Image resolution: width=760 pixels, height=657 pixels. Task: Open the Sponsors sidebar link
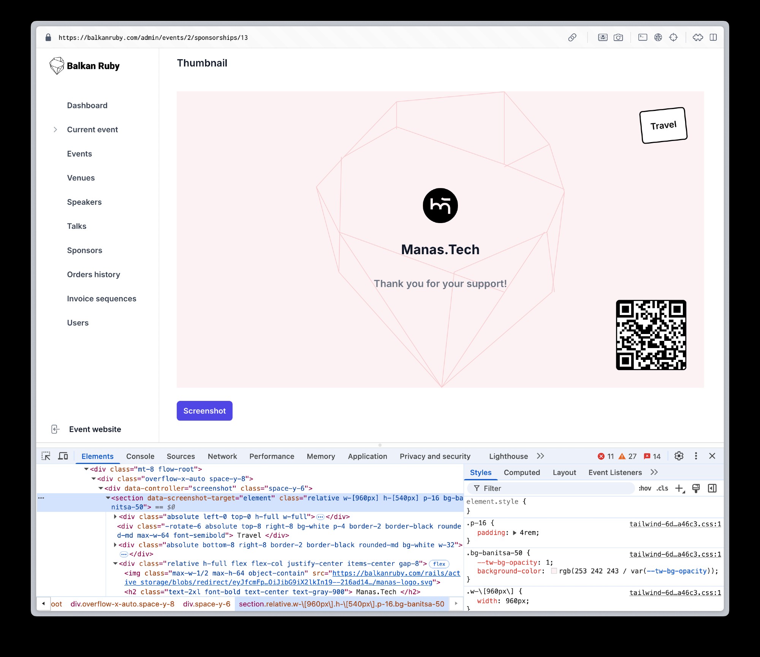[x=84, y=250]
